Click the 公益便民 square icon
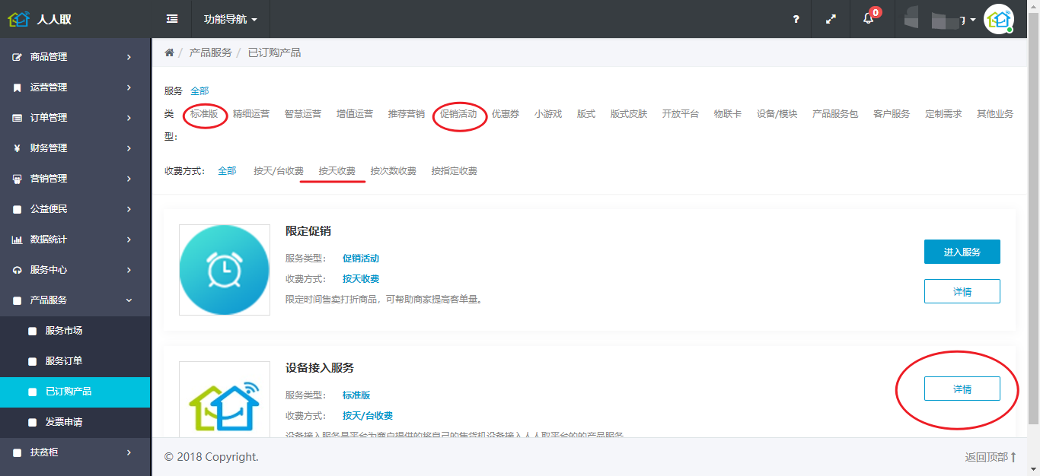Image resolution: width=1040 pixels, height=476 pixels. coord(17,209)
